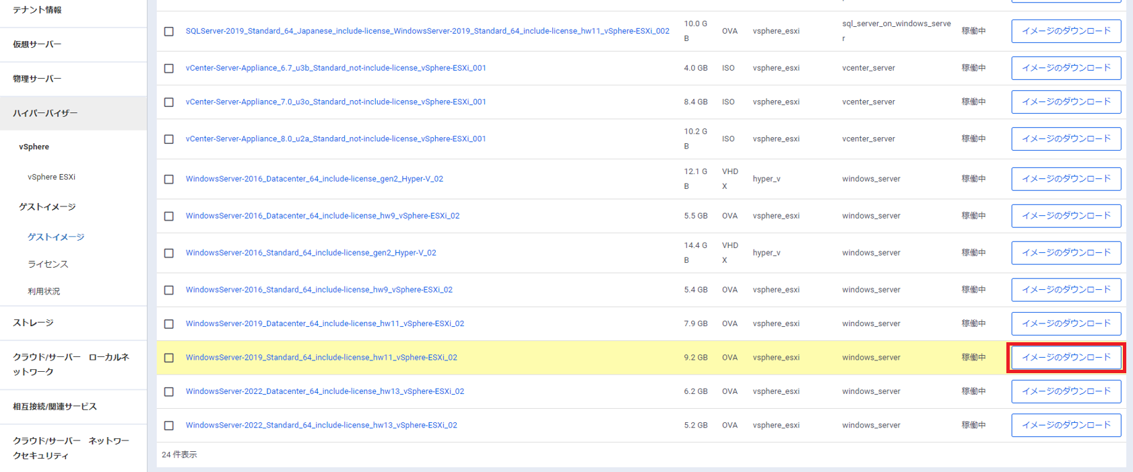This screenshot has width=1133, height=472.
Task: Select the blue ゲストイメージ sub-item
Action: pos(56,237)
